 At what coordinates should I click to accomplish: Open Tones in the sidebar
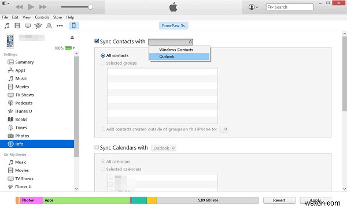click(21, 128)
